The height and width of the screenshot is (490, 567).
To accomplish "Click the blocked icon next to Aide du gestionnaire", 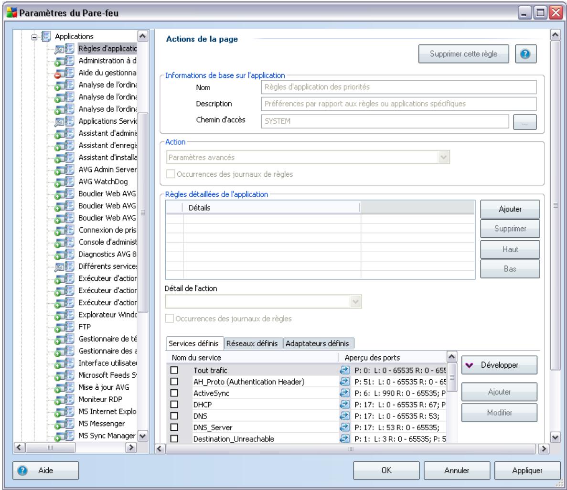I will pos(64,73).
